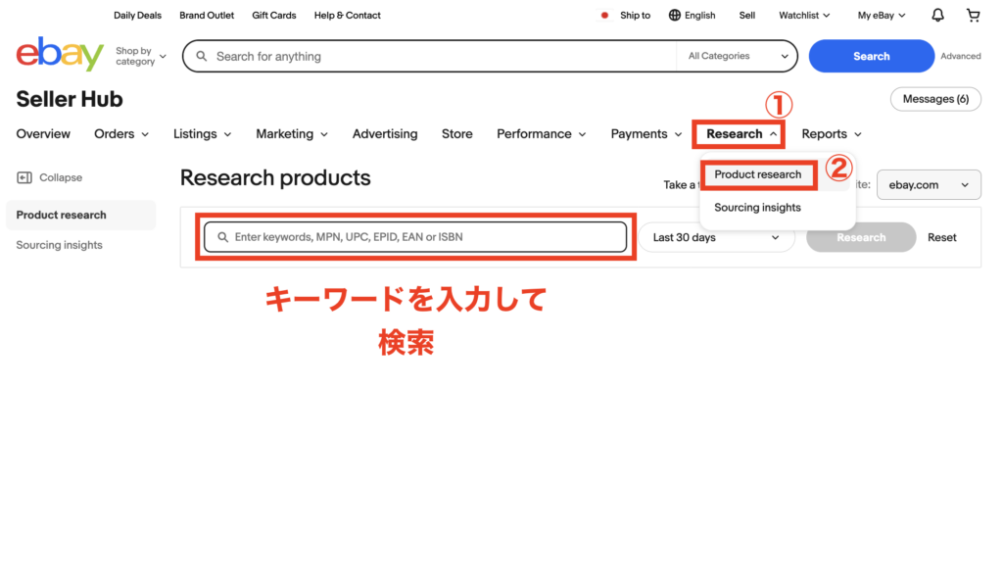Expand the Shop by category menu
Viewport: 1003px width, 584px height.
click(x=140, y=57)
